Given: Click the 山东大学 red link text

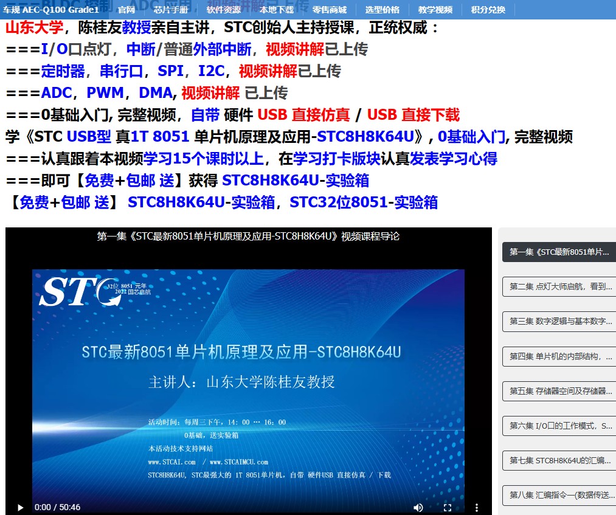Looking at the screenshot, I should 34,27.
